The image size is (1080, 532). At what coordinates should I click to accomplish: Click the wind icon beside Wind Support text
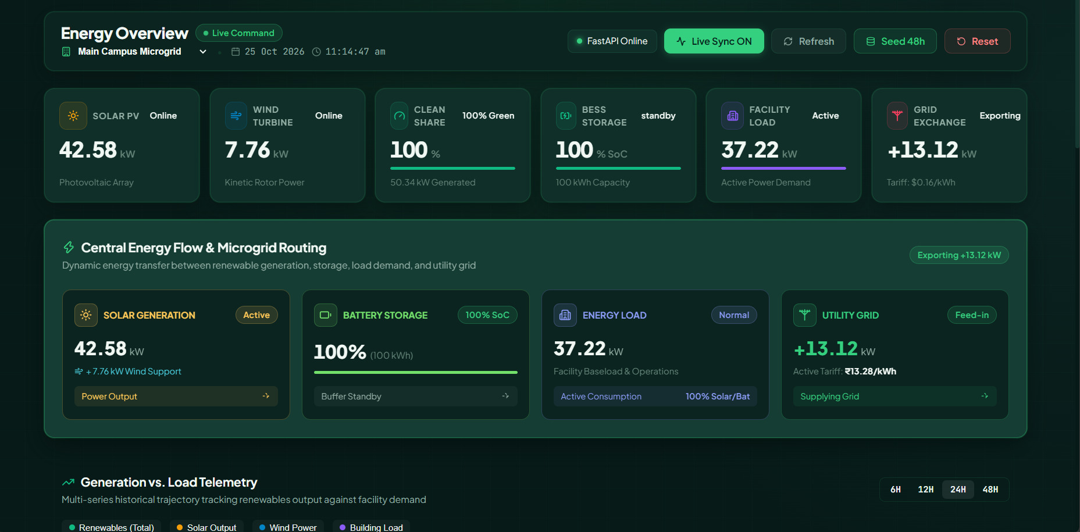click(79, 371)
